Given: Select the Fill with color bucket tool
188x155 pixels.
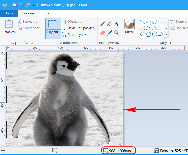Looking at the screenshot, I should [x=109, y=24].
